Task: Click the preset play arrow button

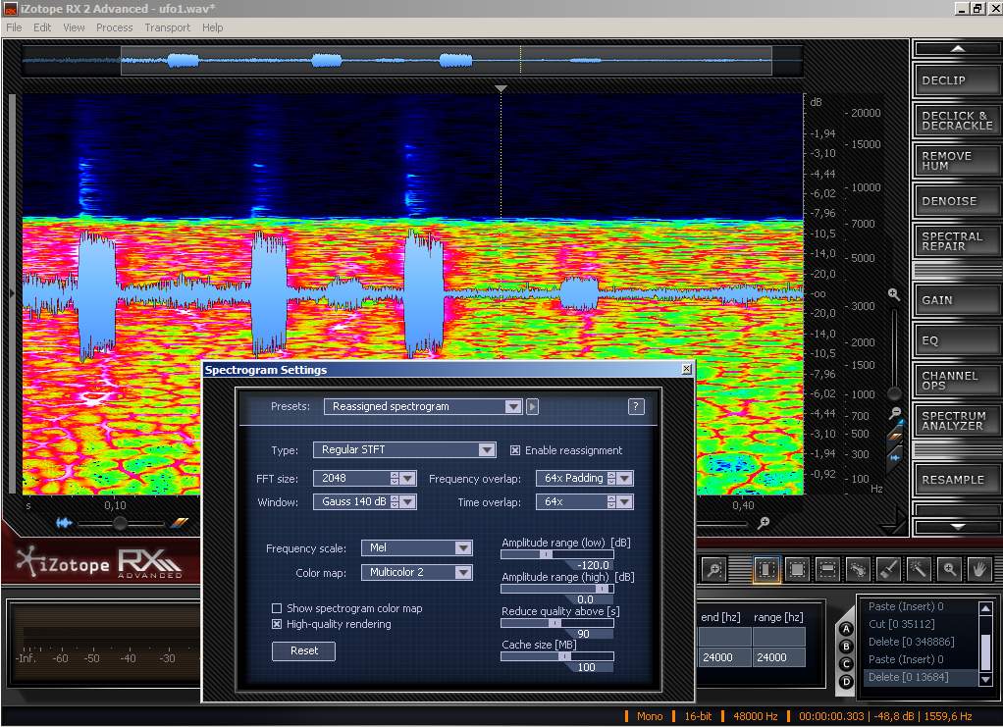Action: coord(532,406)
